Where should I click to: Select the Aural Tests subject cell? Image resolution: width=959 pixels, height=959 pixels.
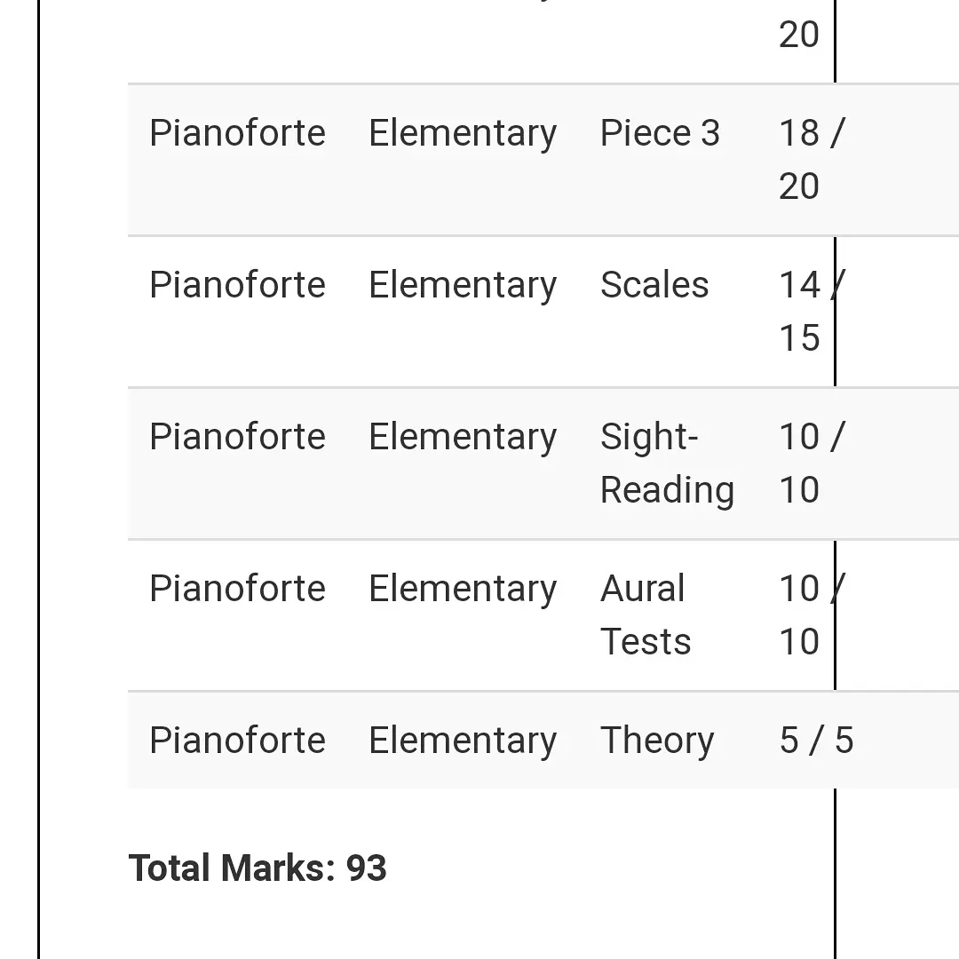pos(646,615)
